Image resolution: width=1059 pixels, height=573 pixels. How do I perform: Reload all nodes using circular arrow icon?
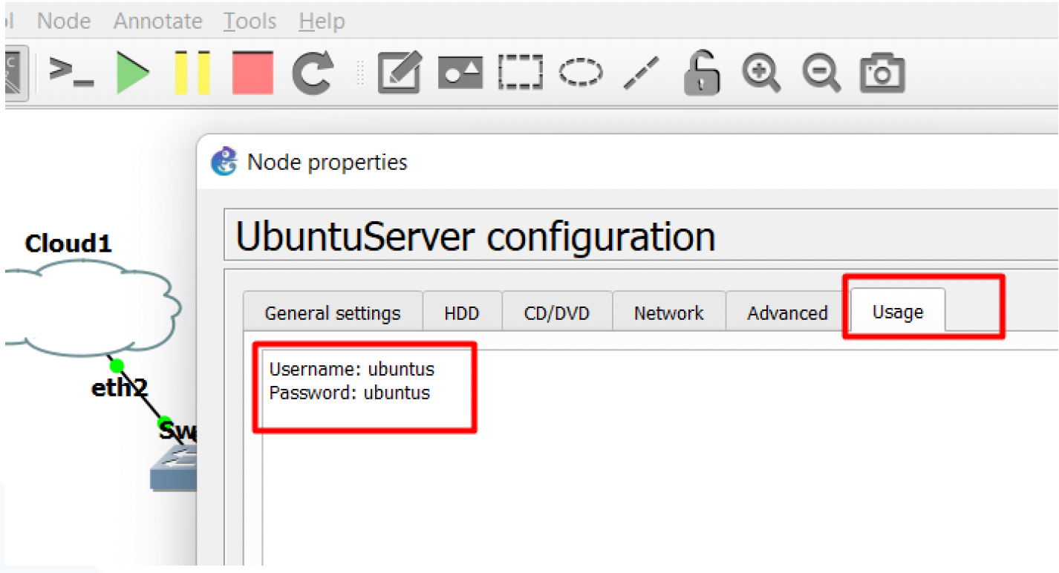point(313,73)
